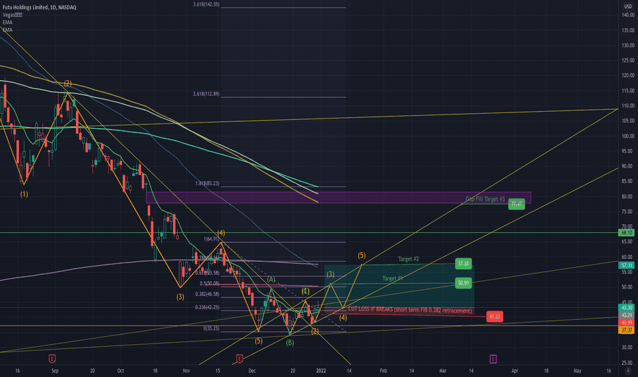Click the green (B) wave label
Viewport: 638px width, 377px height.
pyautogui.click(x=290, y=343)
